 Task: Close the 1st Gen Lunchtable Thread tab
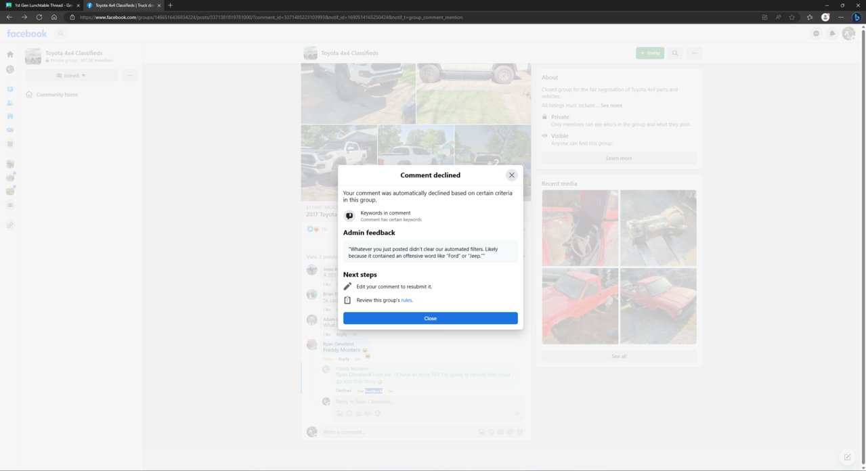[x=77, y=5]
